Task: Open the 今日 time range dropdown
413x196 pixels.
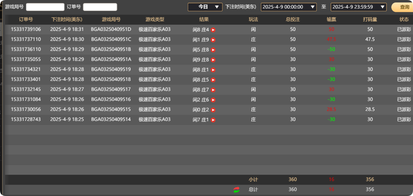Action: (205, 7)
